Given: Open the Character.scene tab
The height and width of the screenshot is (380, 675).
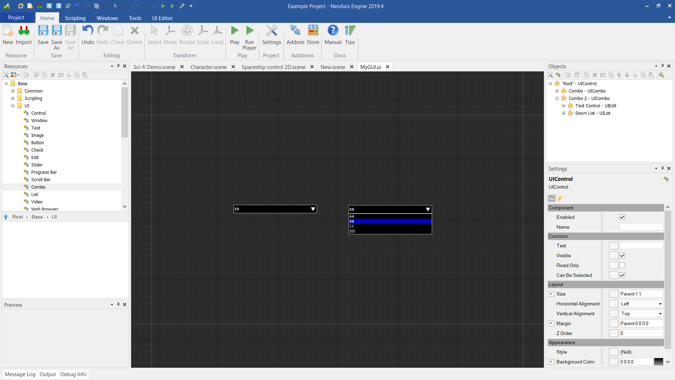Looking at the screenshot, I should click(208, 67).
